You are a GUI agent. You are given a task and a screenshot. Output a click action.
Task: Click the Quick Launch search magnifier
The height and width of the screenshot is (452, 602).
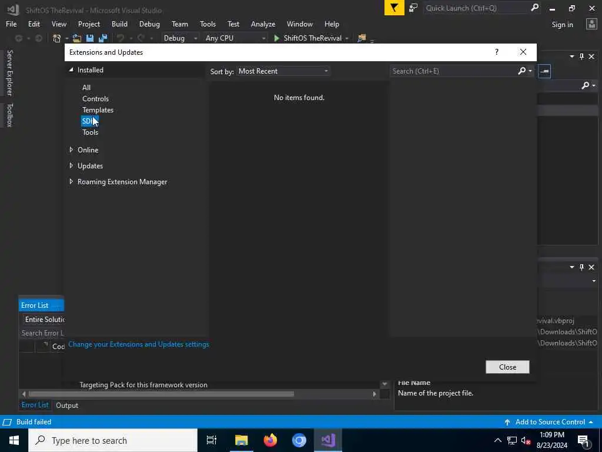(x=534, y=8)
